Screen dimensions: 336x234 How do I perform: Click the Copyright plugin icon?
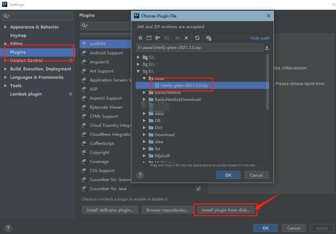tap(85, 153)
